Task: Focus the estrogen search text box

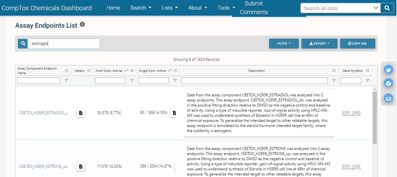Action: (x=64, y=44)
